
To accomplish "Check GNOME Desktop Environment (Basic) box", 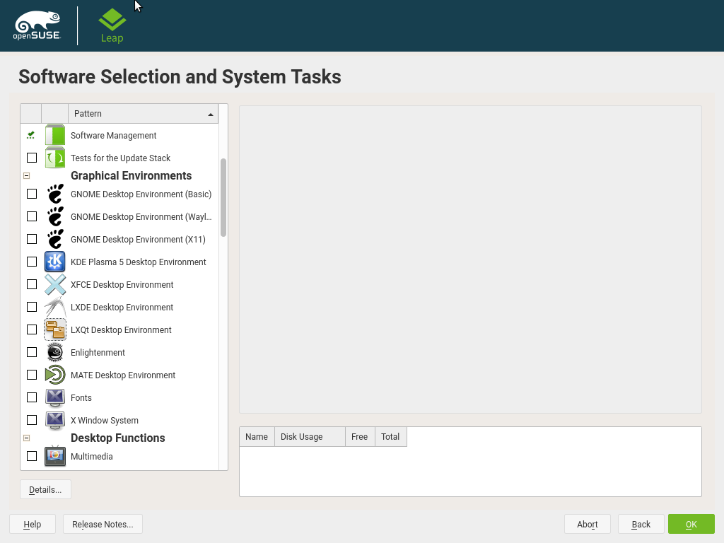I will coord(32,194).
